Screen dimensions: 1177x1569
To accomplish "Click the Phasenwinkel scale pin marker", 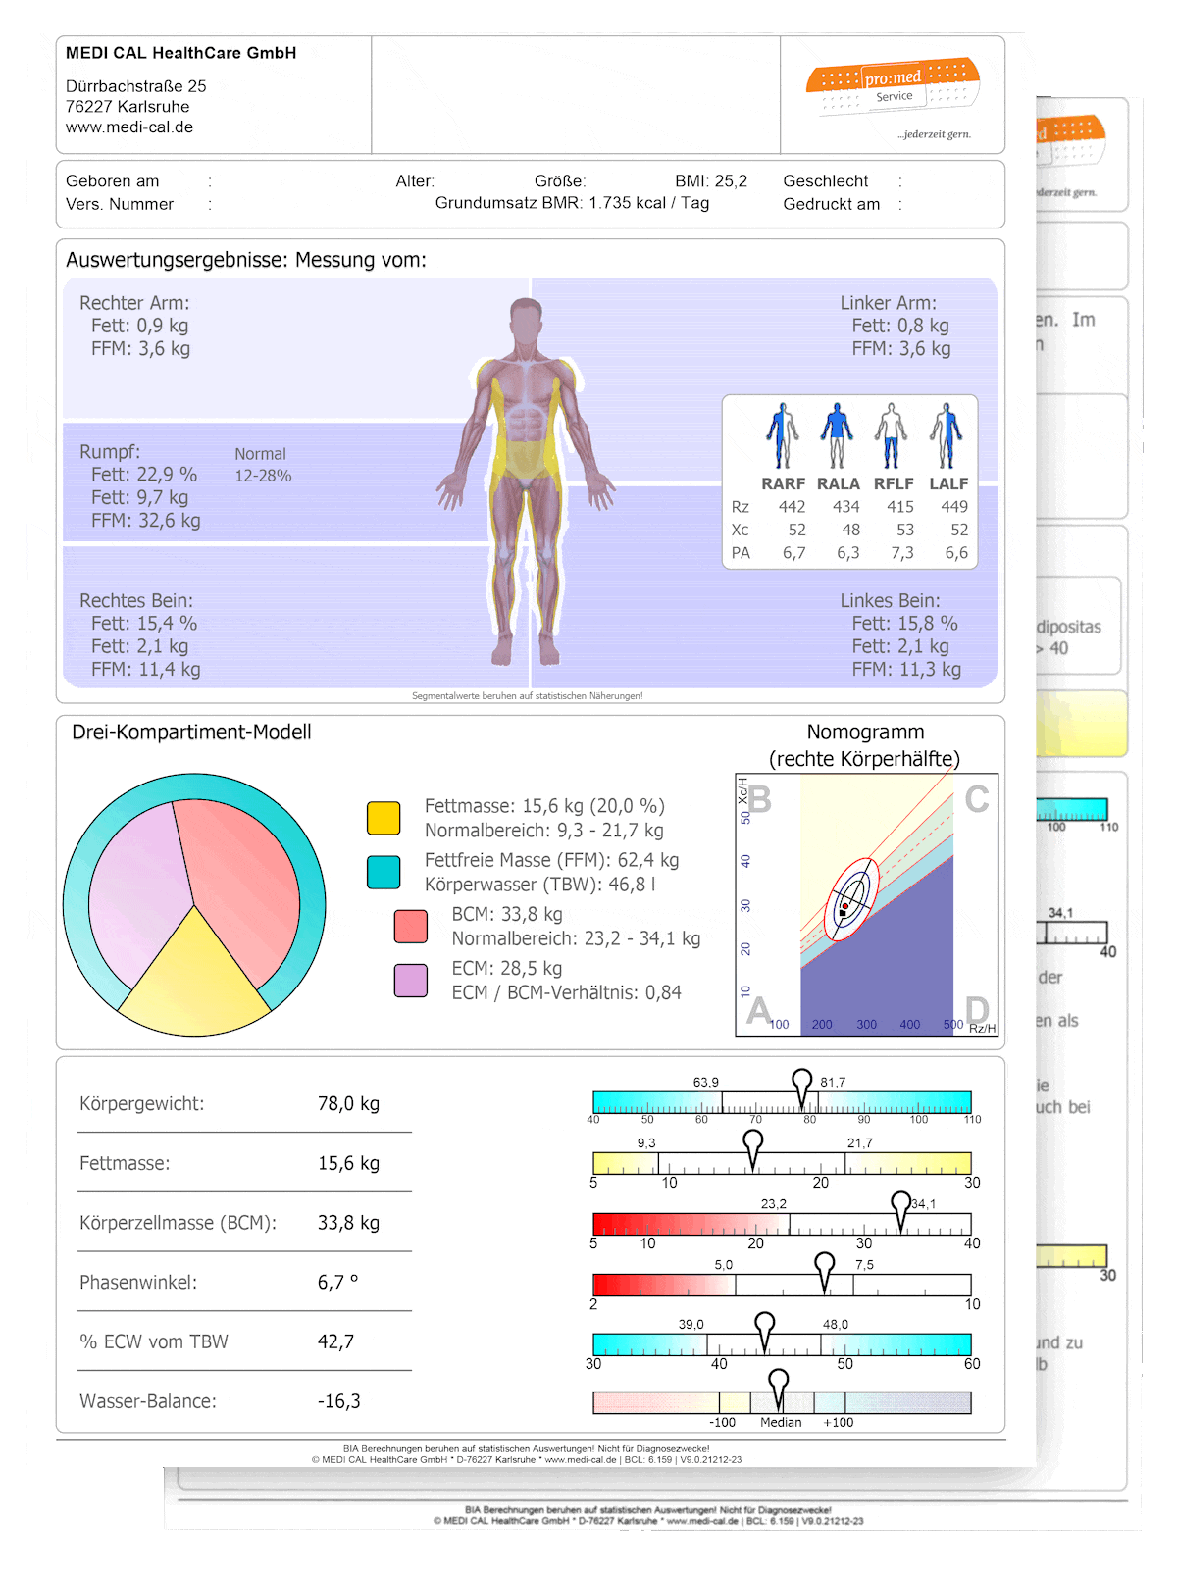I will (825, 1267).
